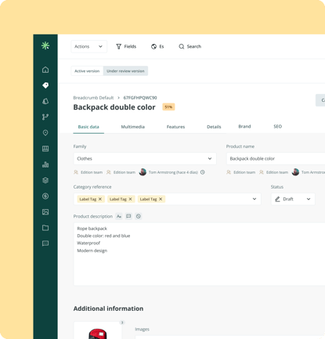Screen dimensions: 325x339
Task: Click the Additional information heading
Action: click(108, 308)
